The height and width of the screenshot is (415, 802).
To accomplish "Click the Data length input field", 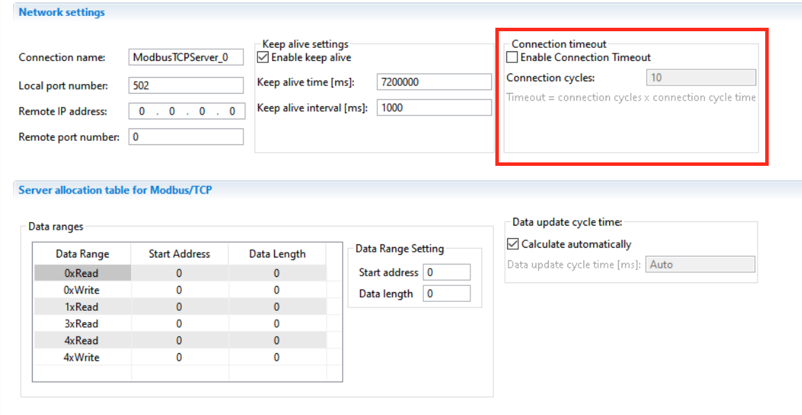I will click(x=447, y=294).
